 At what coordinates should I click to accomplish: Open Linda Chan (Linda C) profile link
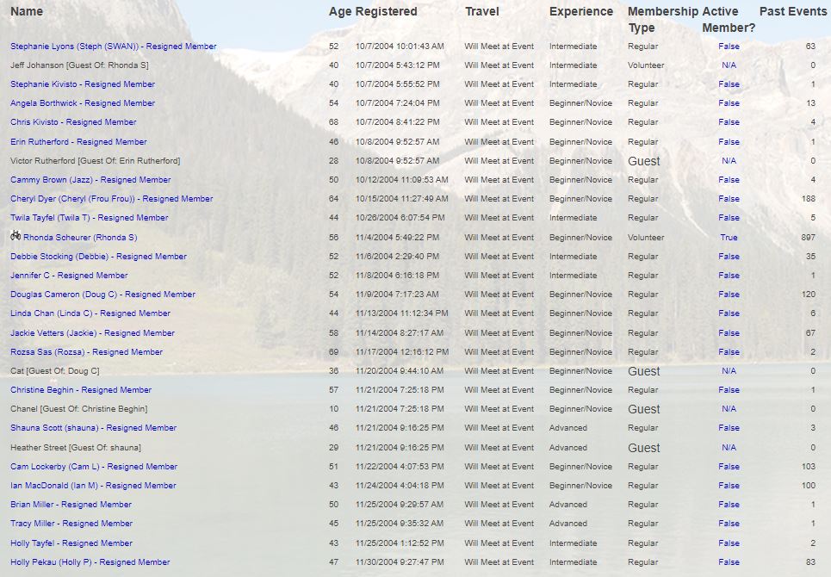(90, 313)
